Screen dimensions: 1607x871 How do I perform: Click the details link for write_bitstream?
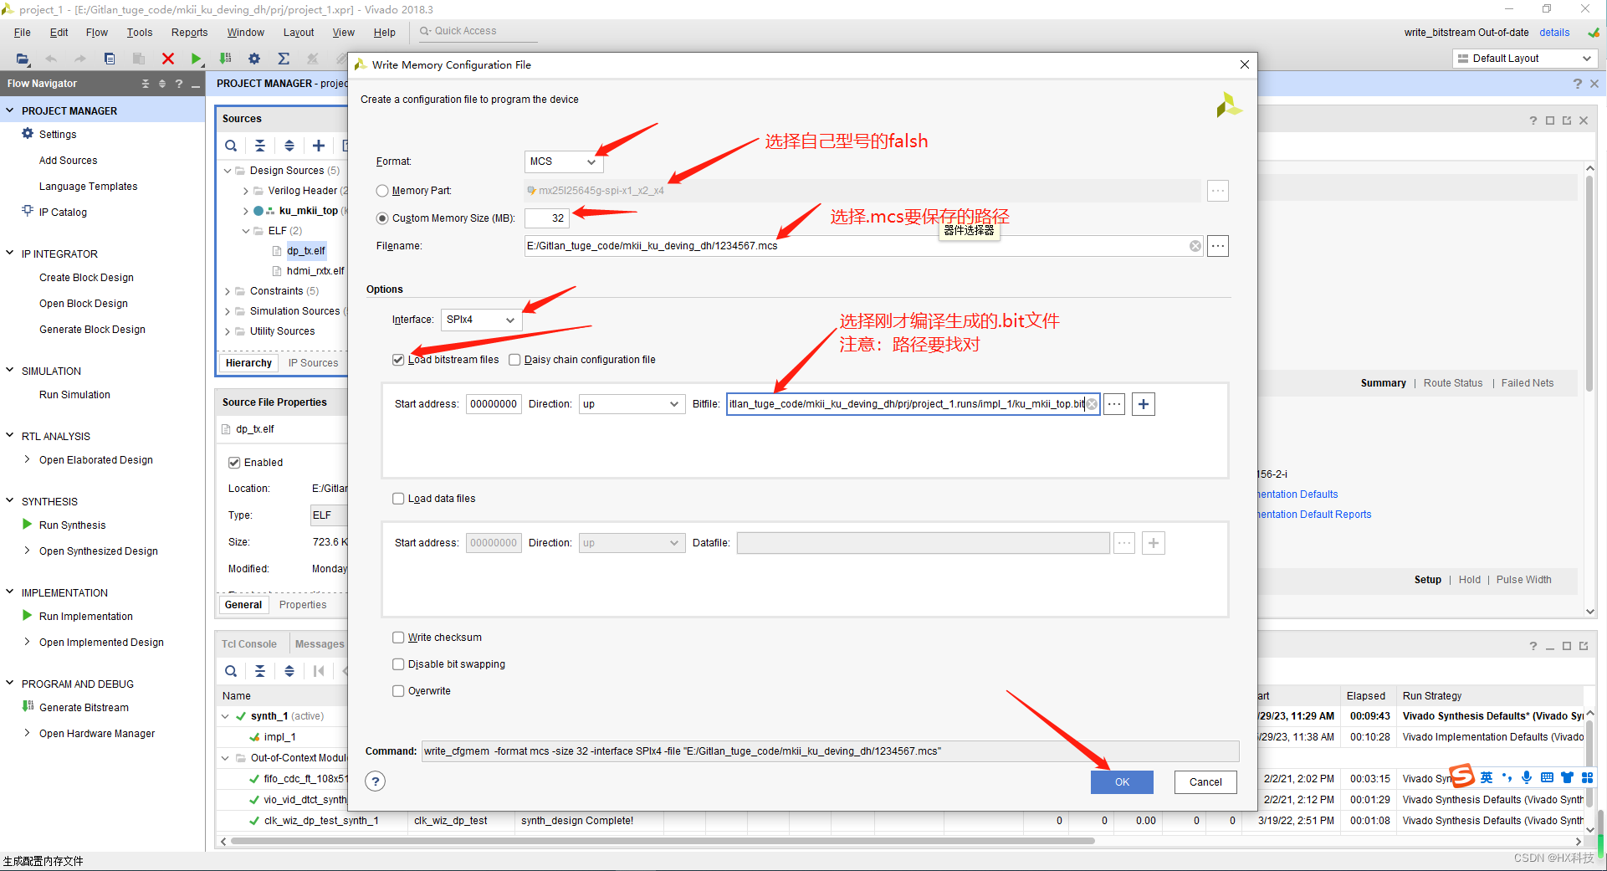click(1554, 33)
